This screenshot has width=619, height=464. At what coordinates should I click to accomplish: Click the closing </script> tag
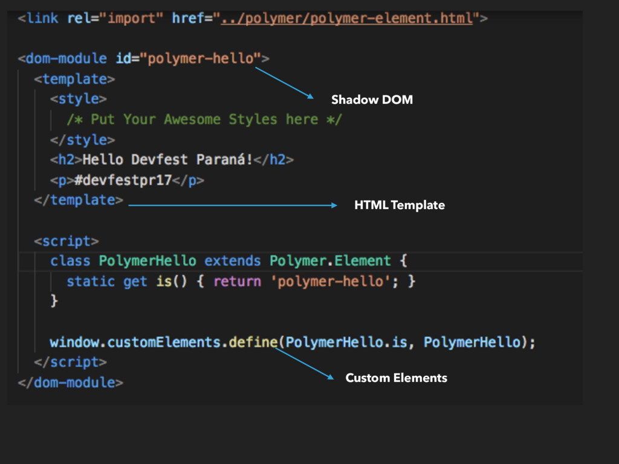point(70,362)
